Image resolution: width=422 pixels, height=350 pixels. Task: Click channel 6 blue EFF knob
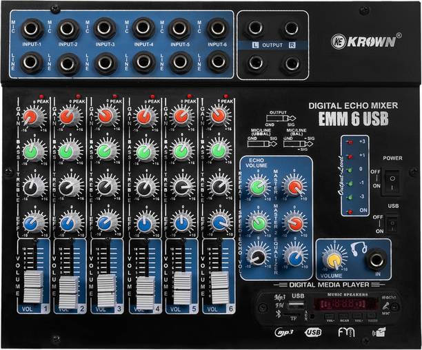tap(220, 222)
